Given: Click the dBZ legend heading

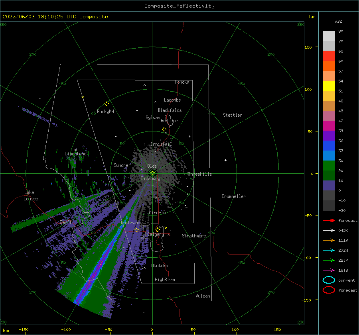Looking at the screenshot, I should pos(338,21).
